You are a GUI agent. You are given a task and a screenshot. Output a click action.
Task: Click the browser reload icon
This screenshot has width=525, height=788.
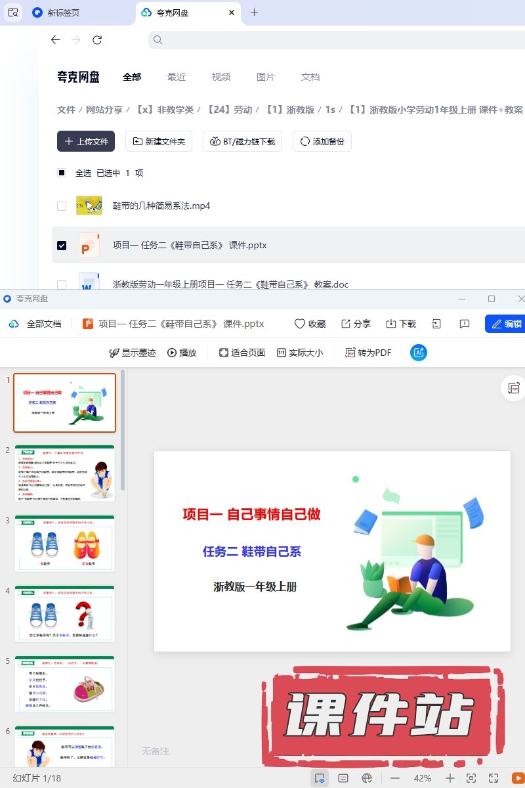[97, 40]
